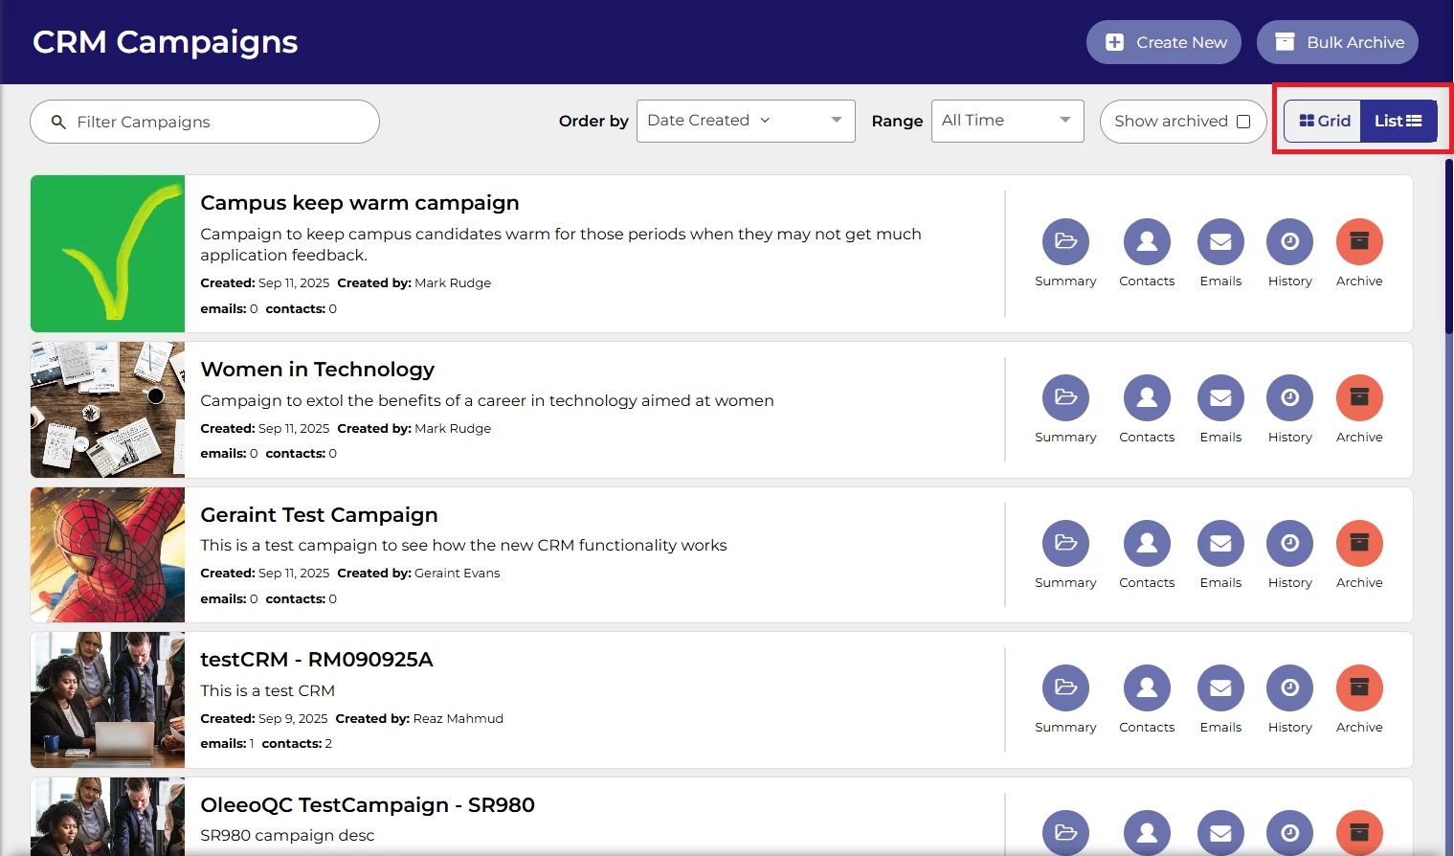This screenshot has width=1454, height=856.
Task: Open the Campus keep warm campaign title
Action: click(x=360, y=203)
